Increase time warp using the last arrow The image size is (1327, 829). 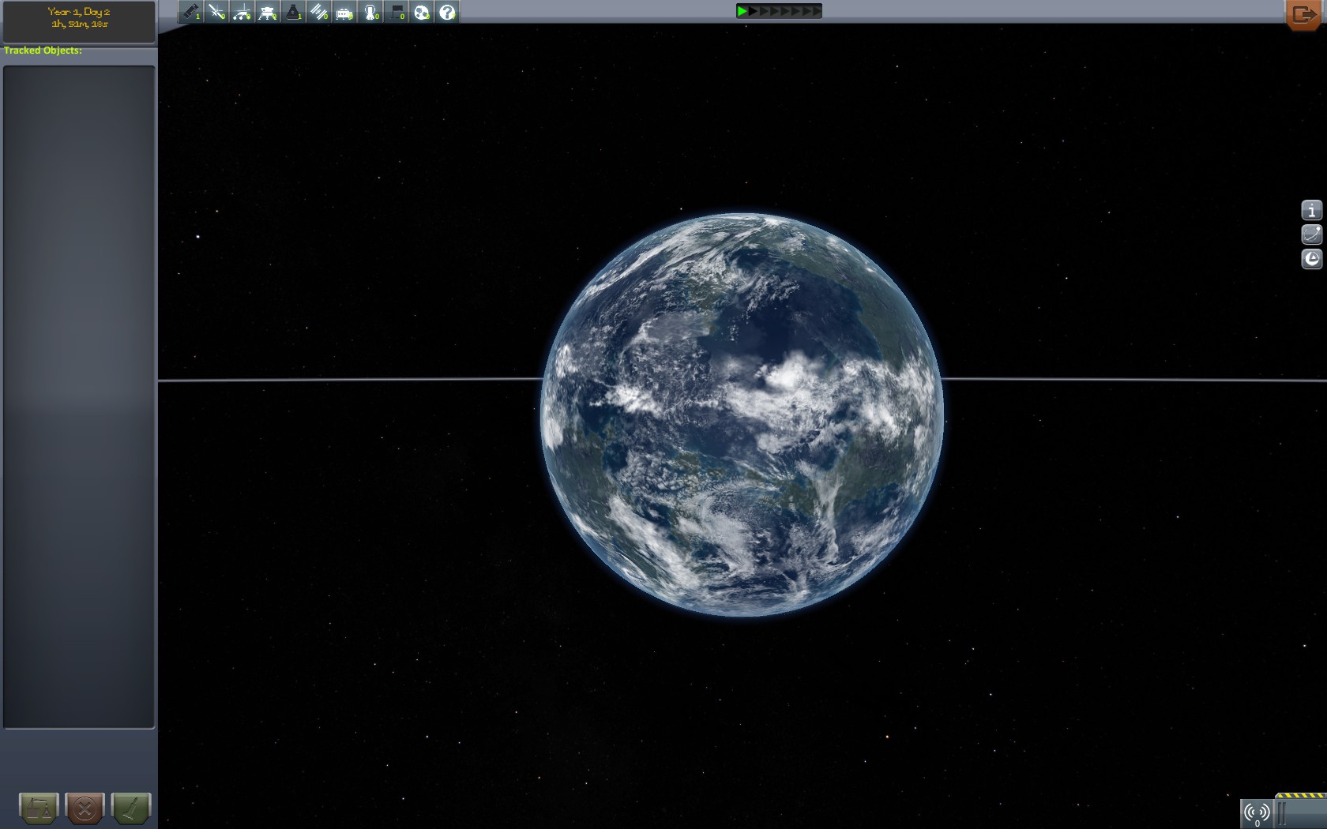[817, 11]
